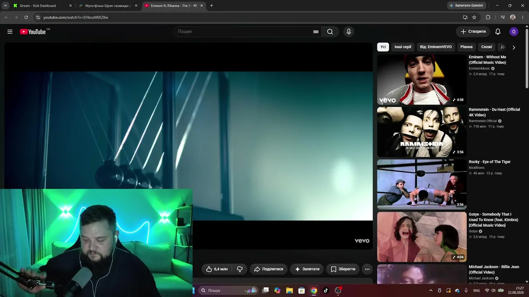Screen dimensions: 529x297
Task: Click the install app icon in address bar
Action: point(465,17)
